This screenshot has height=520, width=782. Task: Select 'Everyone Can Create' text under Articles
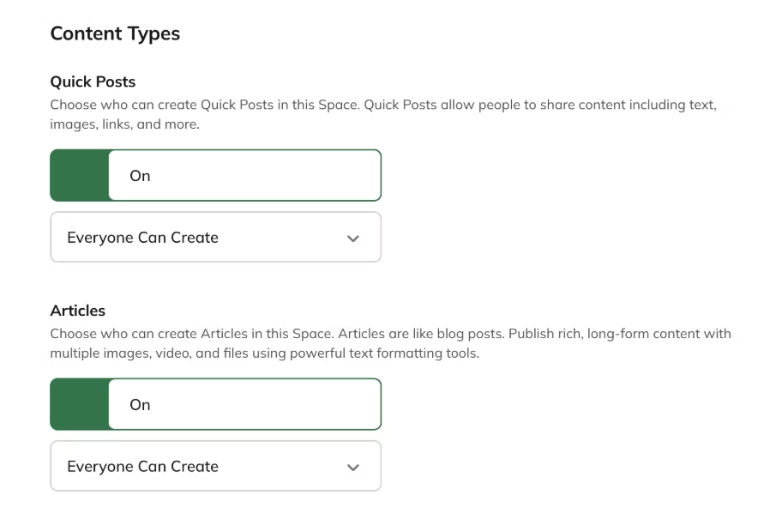[142, 467]
